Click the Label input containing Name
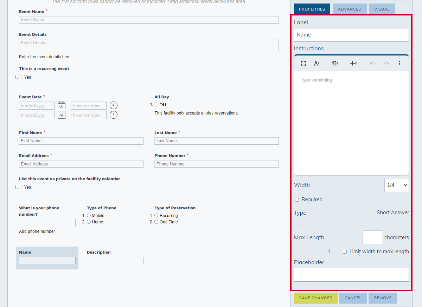The height and width of the screenshot is (307, 422). (x=351, y=35)
